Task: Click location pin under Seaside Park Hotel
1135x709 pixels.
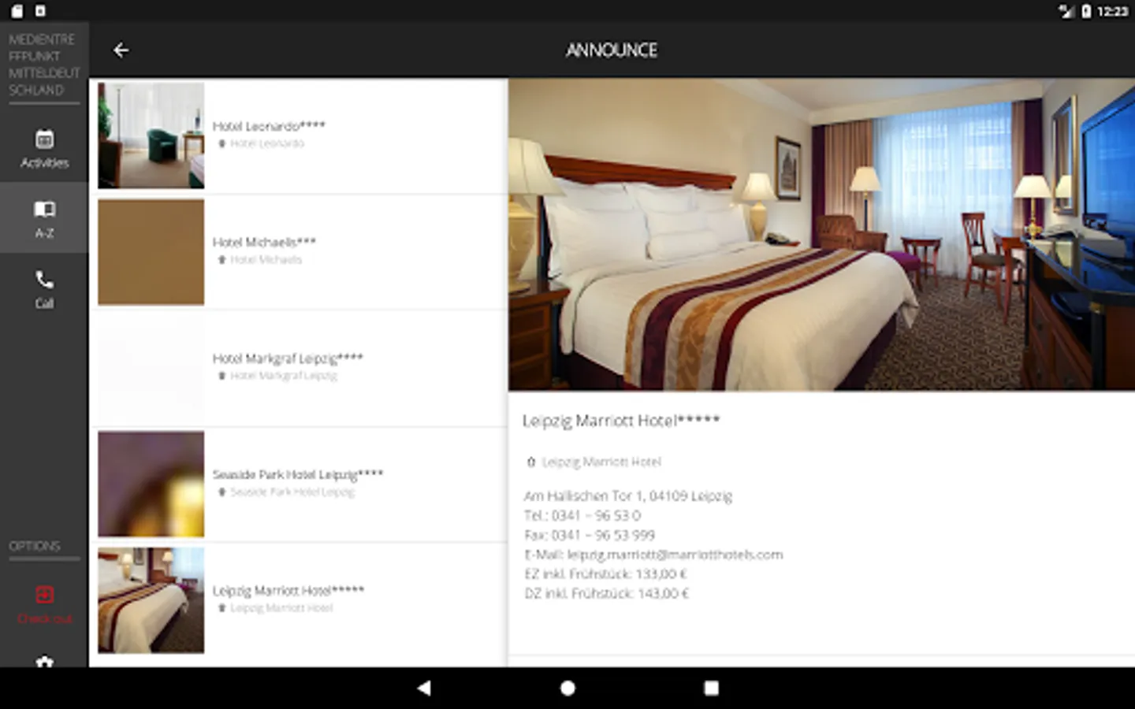Action: [x=222, y=492]
